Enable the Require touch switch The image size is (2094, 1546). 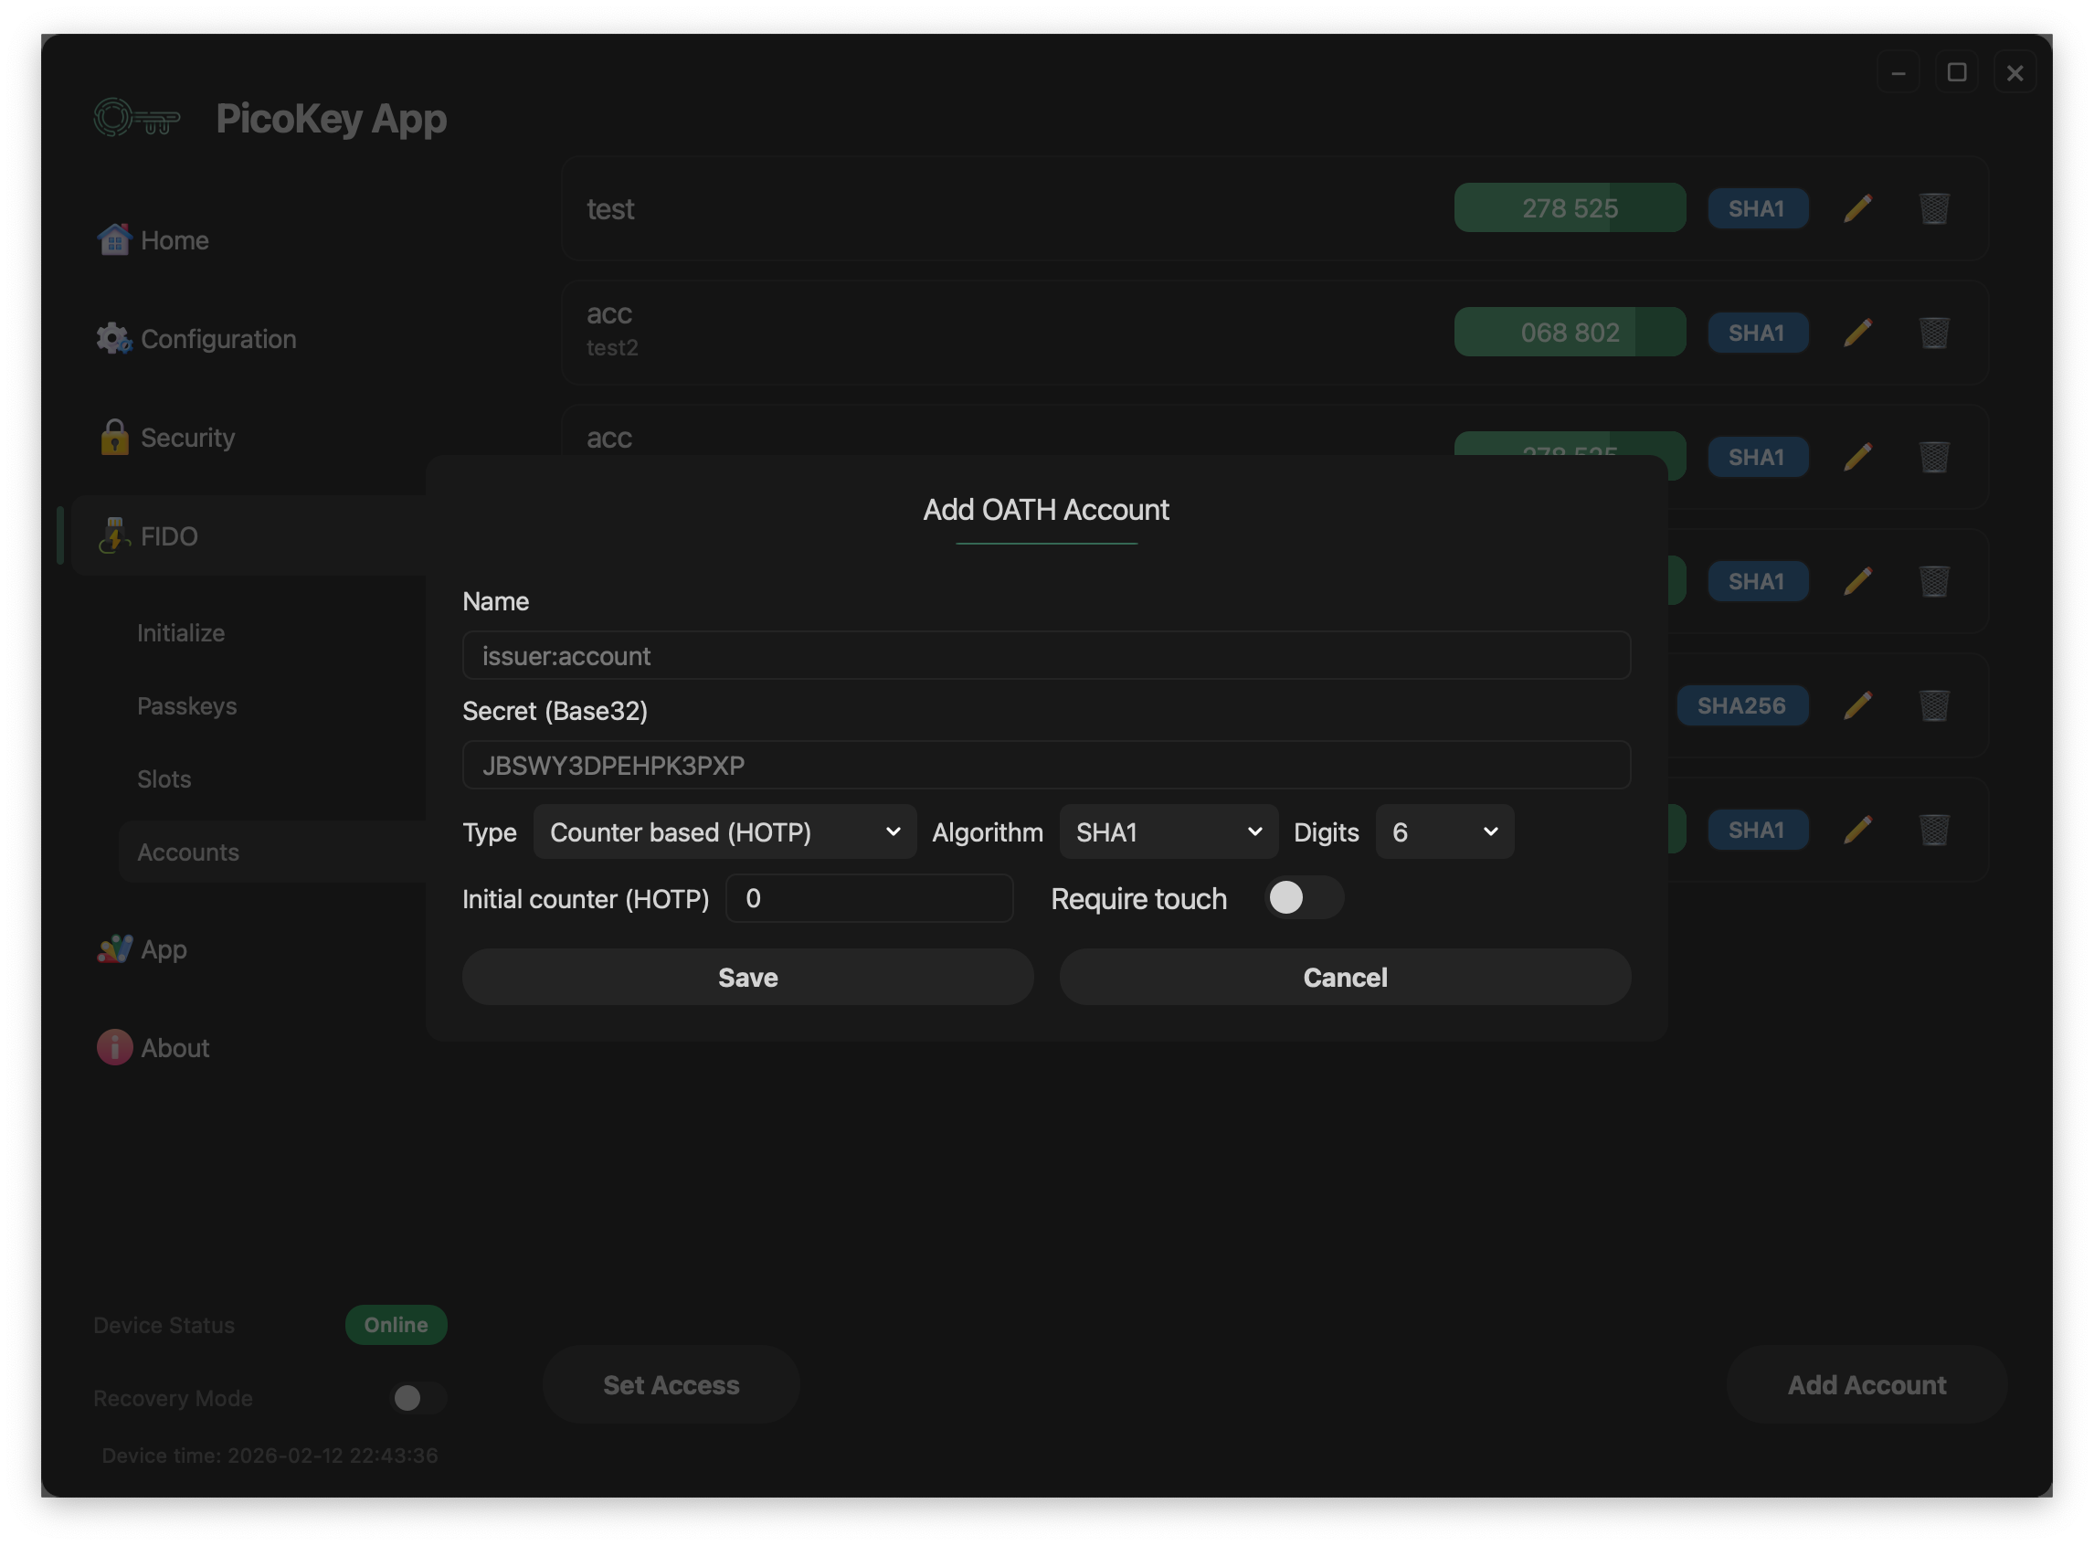tap(1303, 897)
